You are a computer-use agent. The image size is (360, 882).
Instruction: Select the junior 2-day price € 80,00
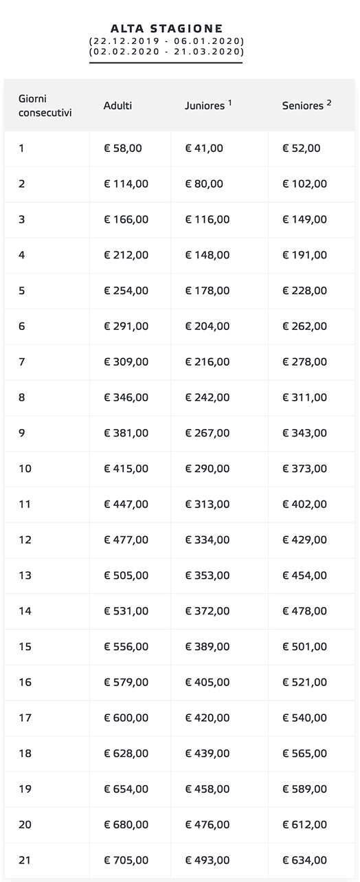tap(204, 184)
